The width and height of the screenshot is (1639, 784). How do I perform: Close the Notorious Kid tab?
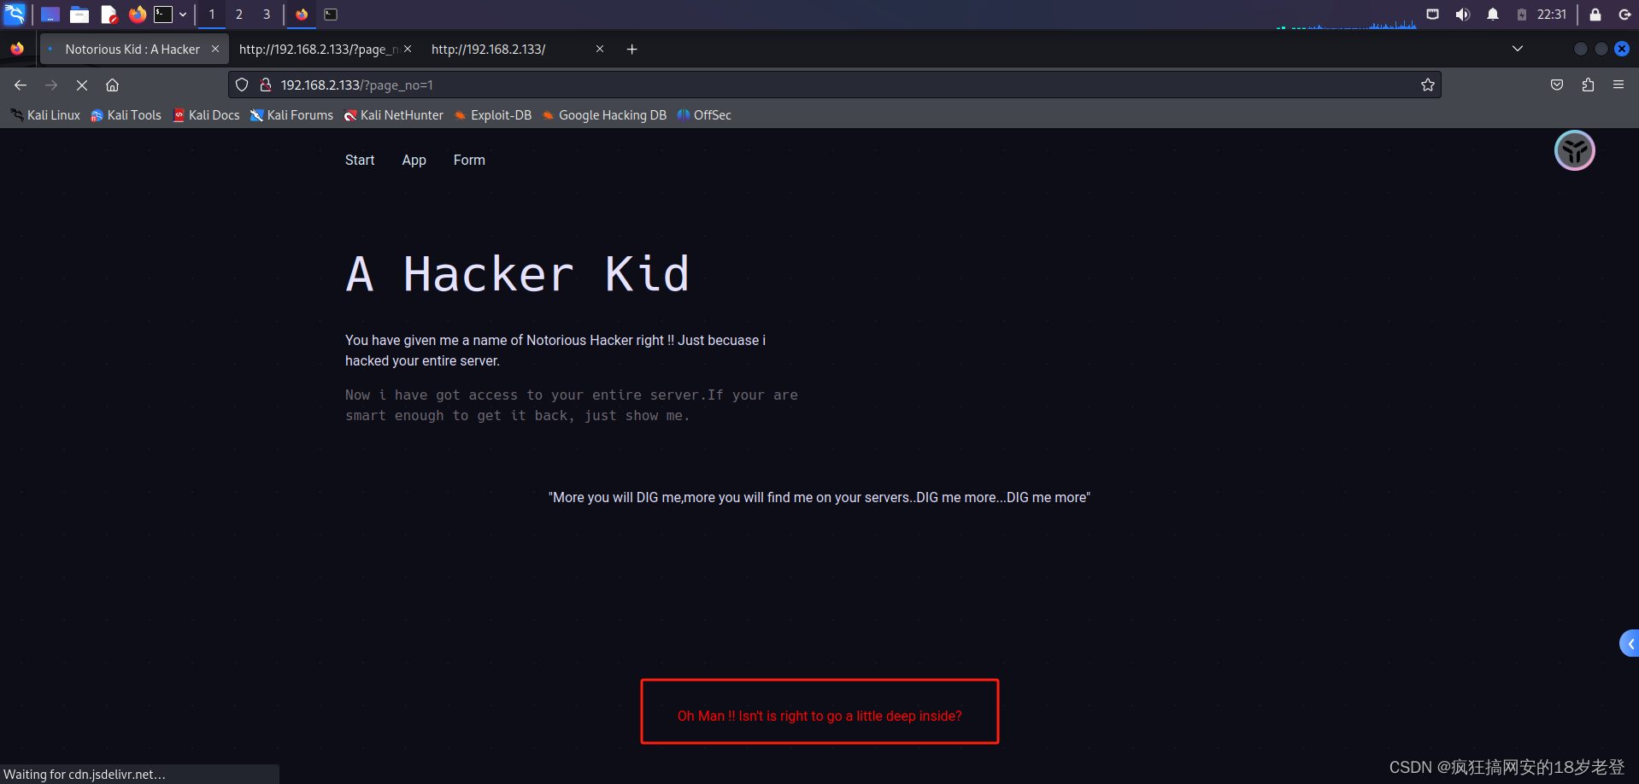215,50
